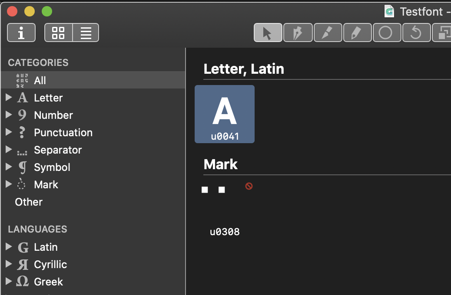
Task: Expand the Punctuation category
Action: coord(9,132)
